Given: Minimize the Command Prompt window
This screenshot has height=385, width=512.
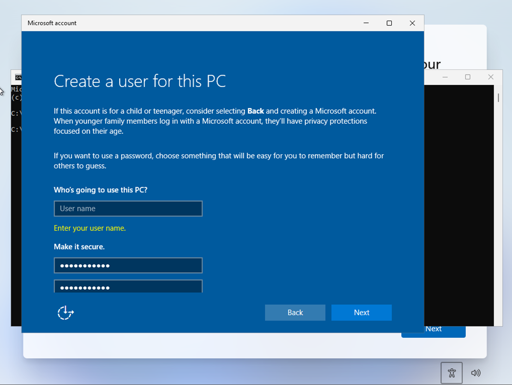Looking at the screenshot, I should 445,77.
